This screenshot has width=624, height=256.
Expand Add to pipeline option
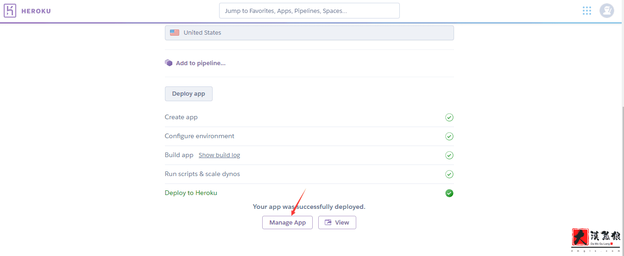coord(201,63)
